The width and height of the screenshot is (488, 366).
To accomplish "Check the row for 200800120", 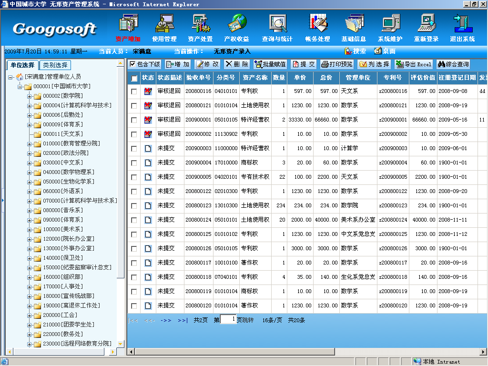I will [x=134, y=306].
